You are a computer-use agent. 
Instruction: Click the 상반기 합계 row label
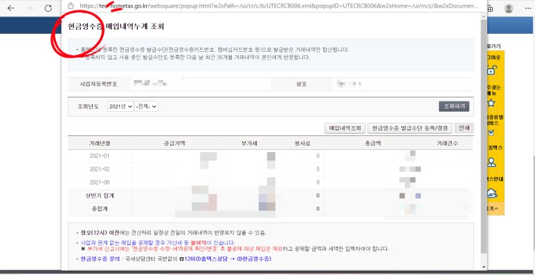tap(100, 196)
